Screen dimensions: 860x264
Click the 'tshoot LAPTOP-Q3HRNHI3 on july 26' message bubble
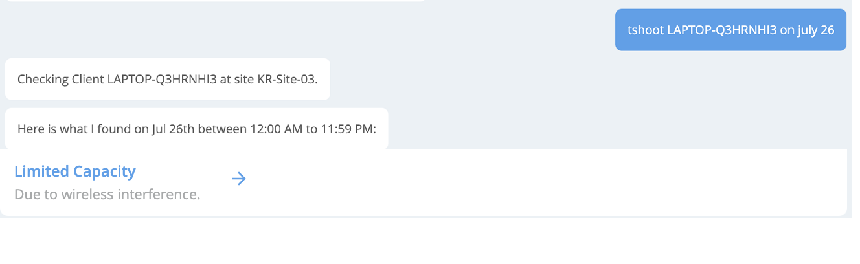730,30
